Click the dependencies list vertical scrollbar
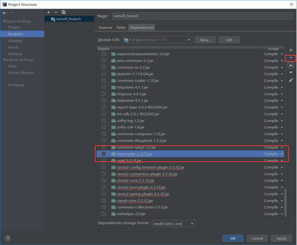This screenshot has height=245, width=297. pyautogui.click(x=285, y=203)
